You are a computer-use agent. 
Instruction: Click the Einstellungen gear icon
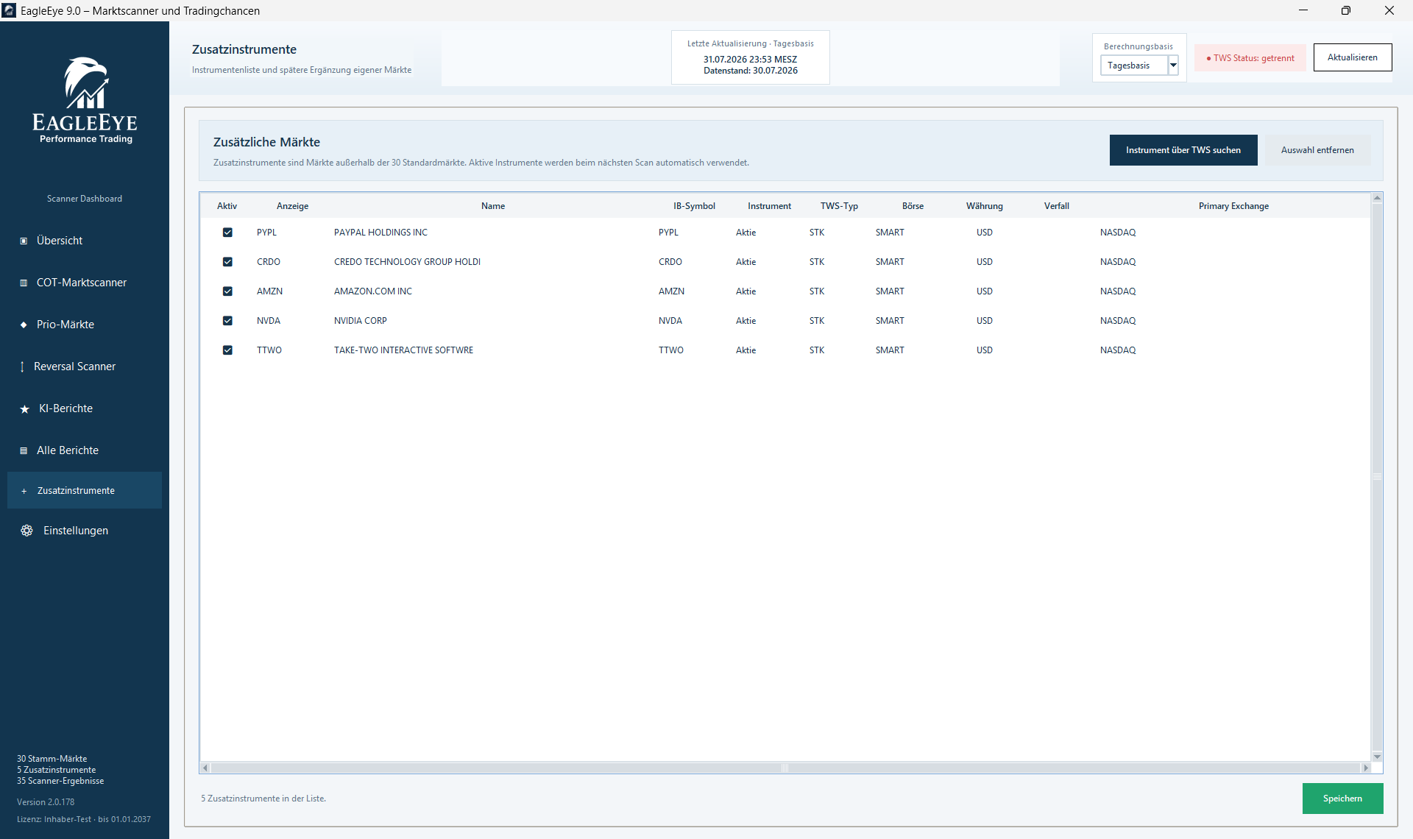tap(26, 531)
